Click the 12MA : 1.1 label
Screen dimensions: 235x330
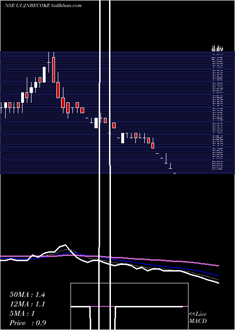coord(27,304)
